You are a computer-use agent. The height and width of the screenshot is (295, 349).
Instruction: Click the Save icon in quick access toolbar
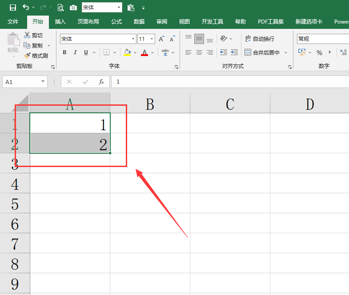pos(13,8)
